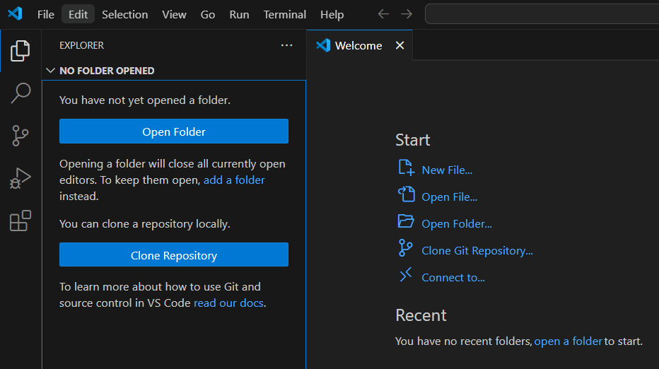Click the Clone Repository button
Viewport: 659px width, 369px height.
point(173,254)
